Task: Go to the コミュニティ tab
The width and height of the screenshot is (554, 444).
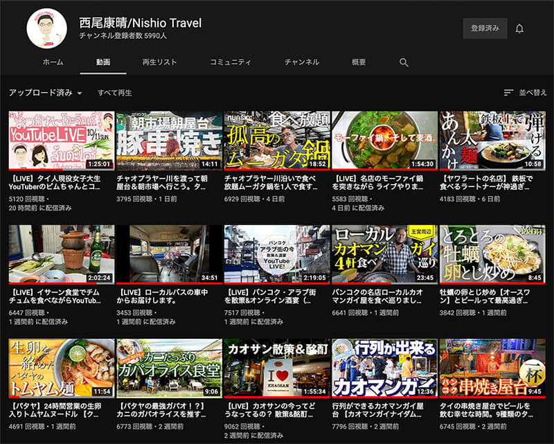Action: coord(231,62)
